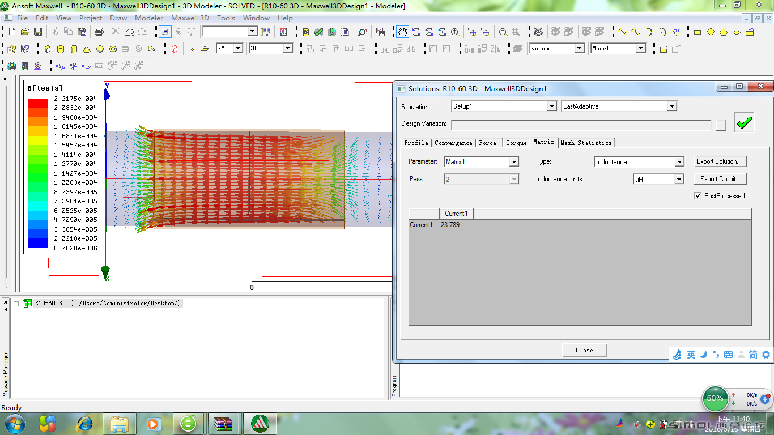Select the Draw Circle tool

pyautogui.click(x=711, y=32)
